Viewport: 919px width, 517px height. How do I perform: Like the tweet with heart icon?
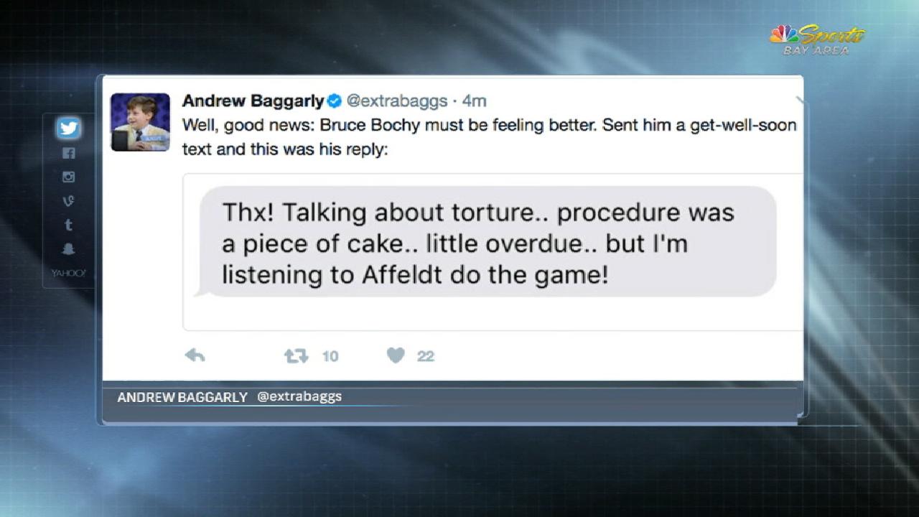point(396,355)
